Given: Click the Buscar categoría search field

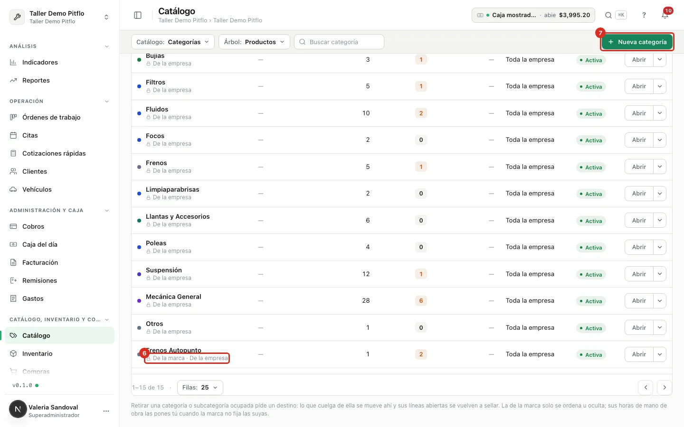Looking at the screenshot, I should point(339,42).
